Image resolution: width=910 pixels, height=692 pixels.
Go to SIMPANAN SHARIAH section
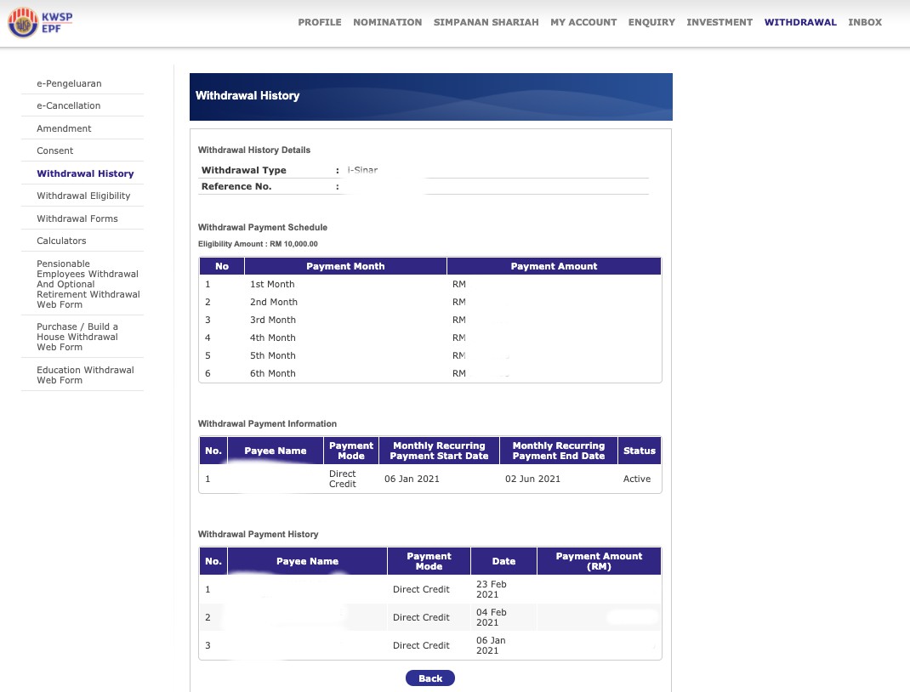486,23
